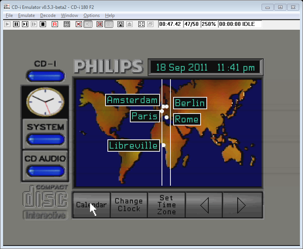Click the floppy disk save icon
Screen dimensions: 303x249
(121, 24)
